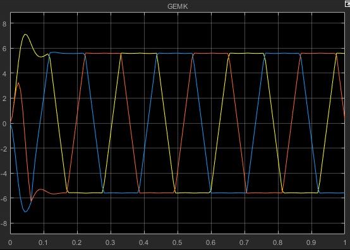Click x-axis tick label 0.7
The height and width of the screenshot is (250, 350).
(x=244, y=242)
